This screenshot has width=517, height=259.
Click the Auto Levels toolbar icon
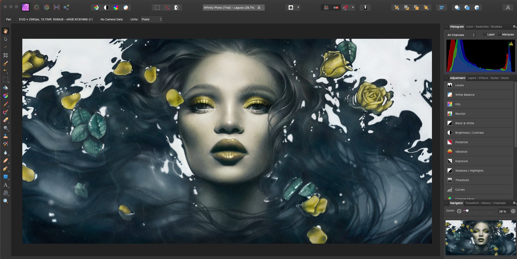96,8
